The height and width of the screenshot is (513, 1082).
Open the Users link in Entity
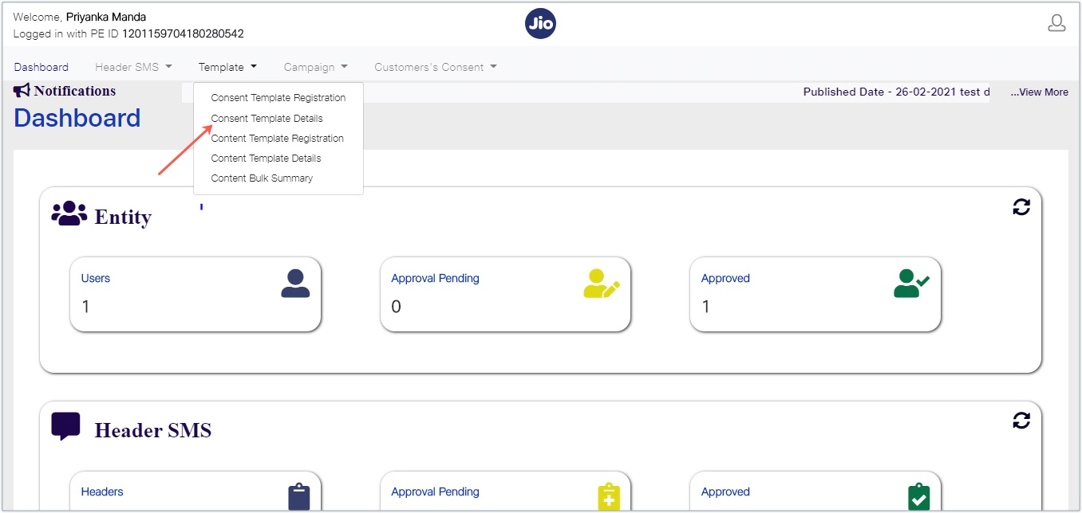pyautogui.click(x=96, y=278)
